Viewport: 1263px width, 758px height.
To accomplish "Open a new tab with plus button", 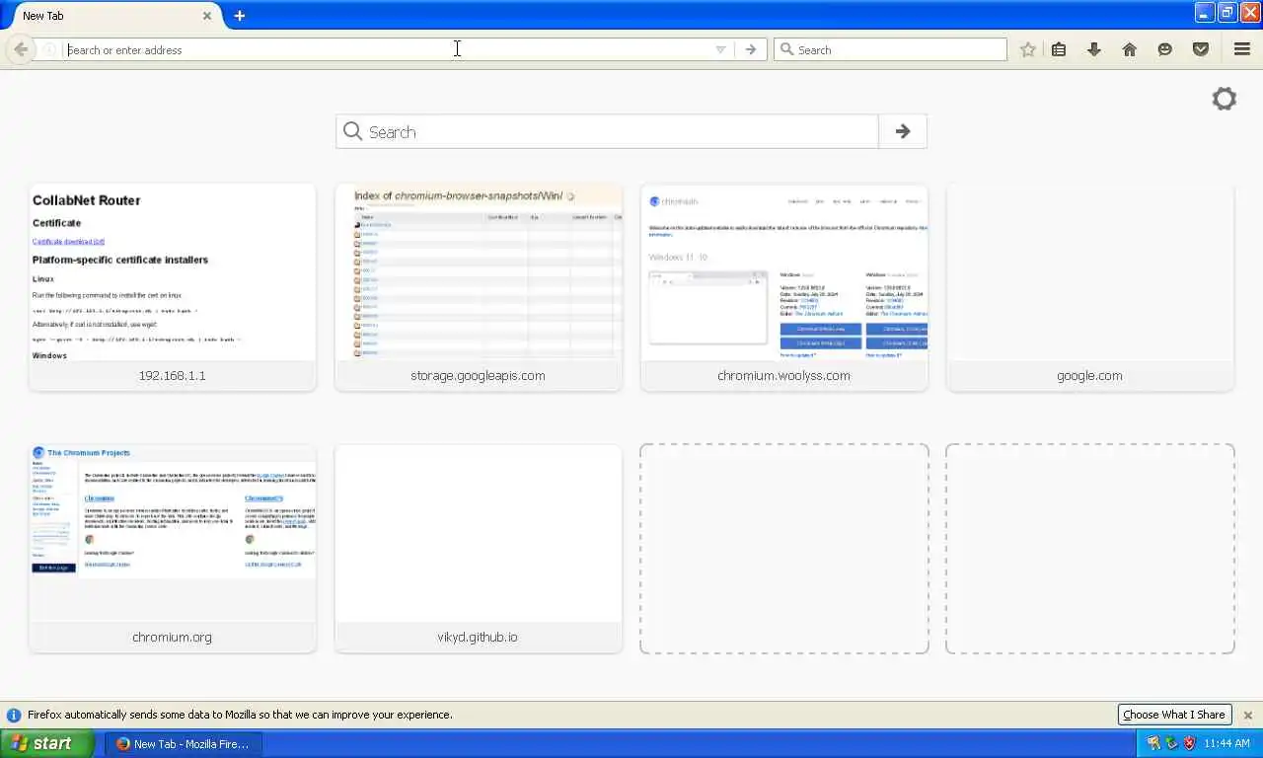I will point(240,16).
